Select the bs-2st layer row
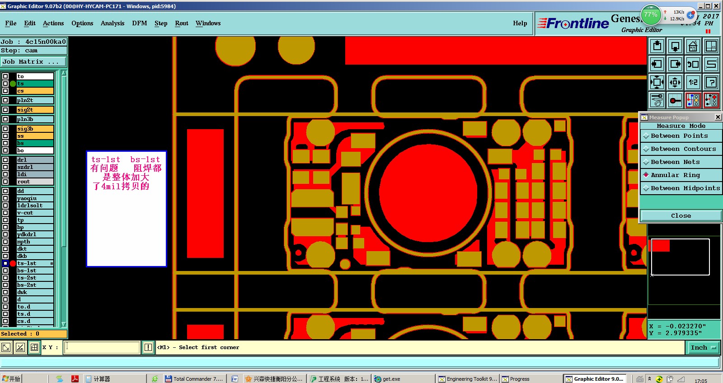The width and height of the screenshot is (723, 383). 35,285
